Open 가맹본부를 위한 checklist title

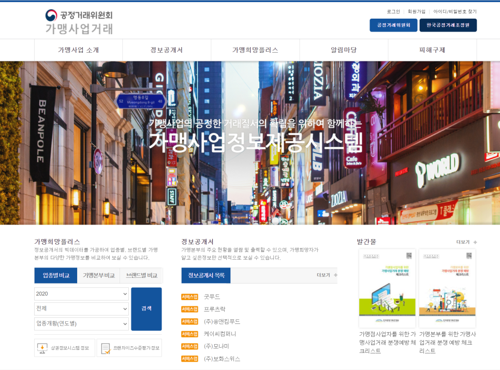pos(447,343)
